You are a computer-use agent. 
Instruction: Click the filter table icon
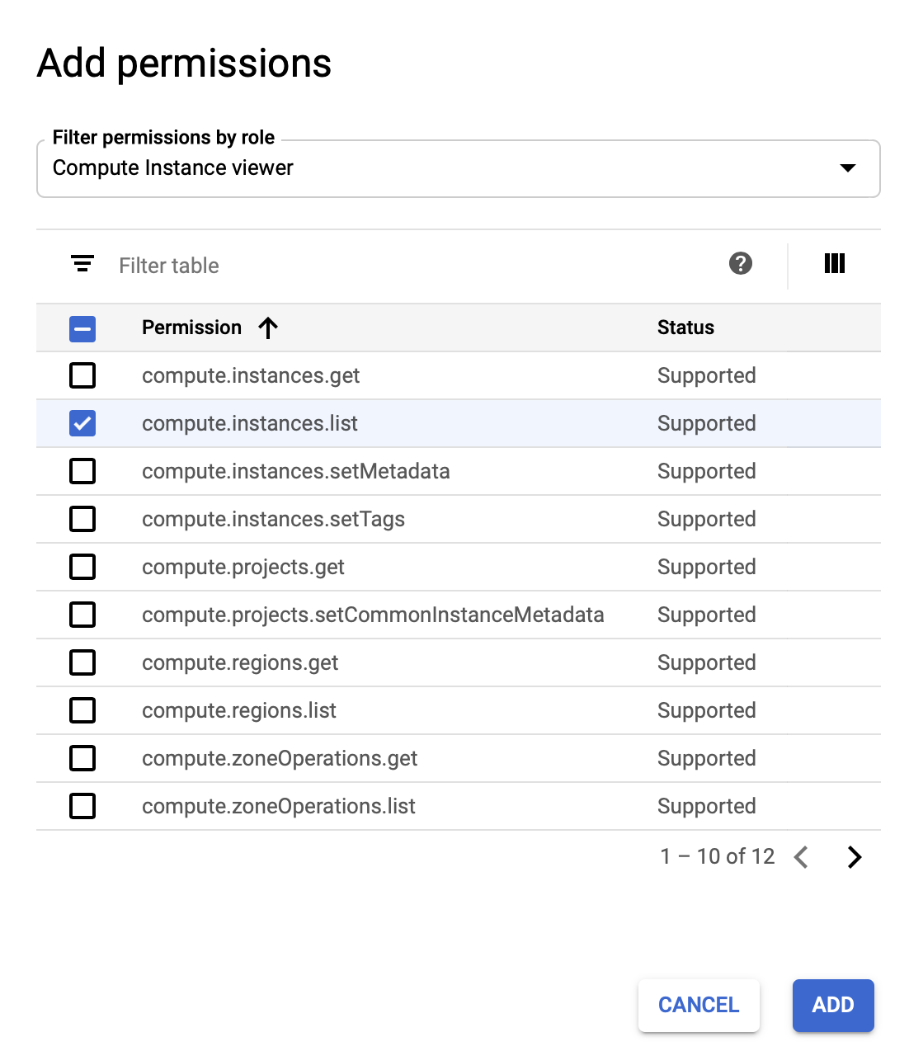tap(82, 264)
